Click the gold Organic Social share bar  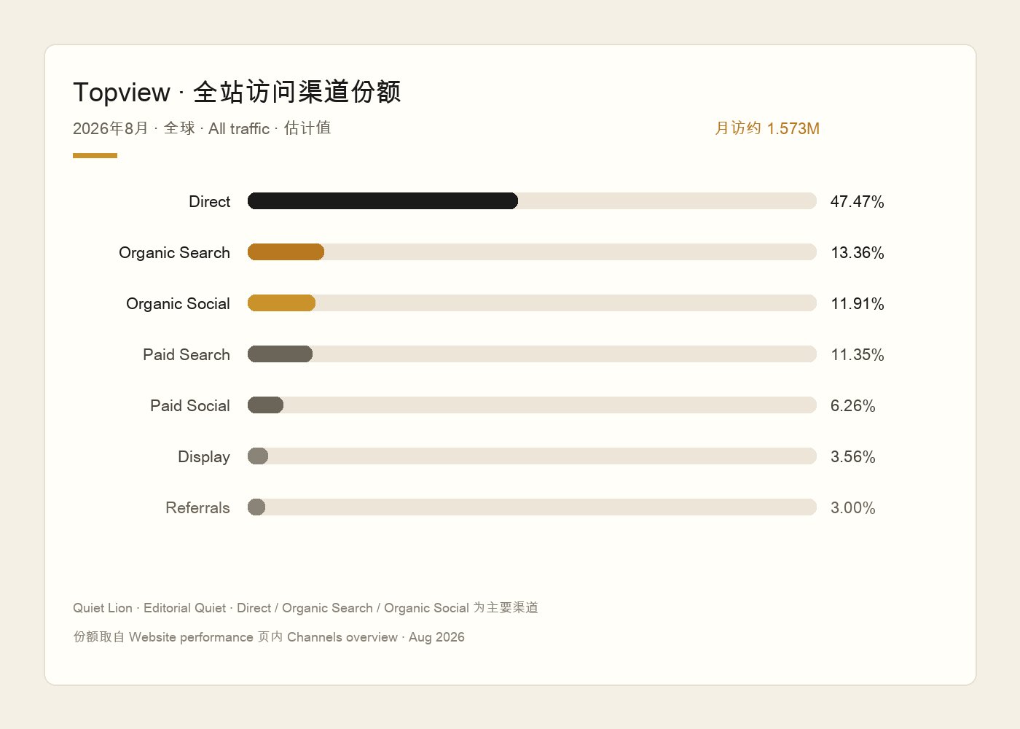point(281,303)
